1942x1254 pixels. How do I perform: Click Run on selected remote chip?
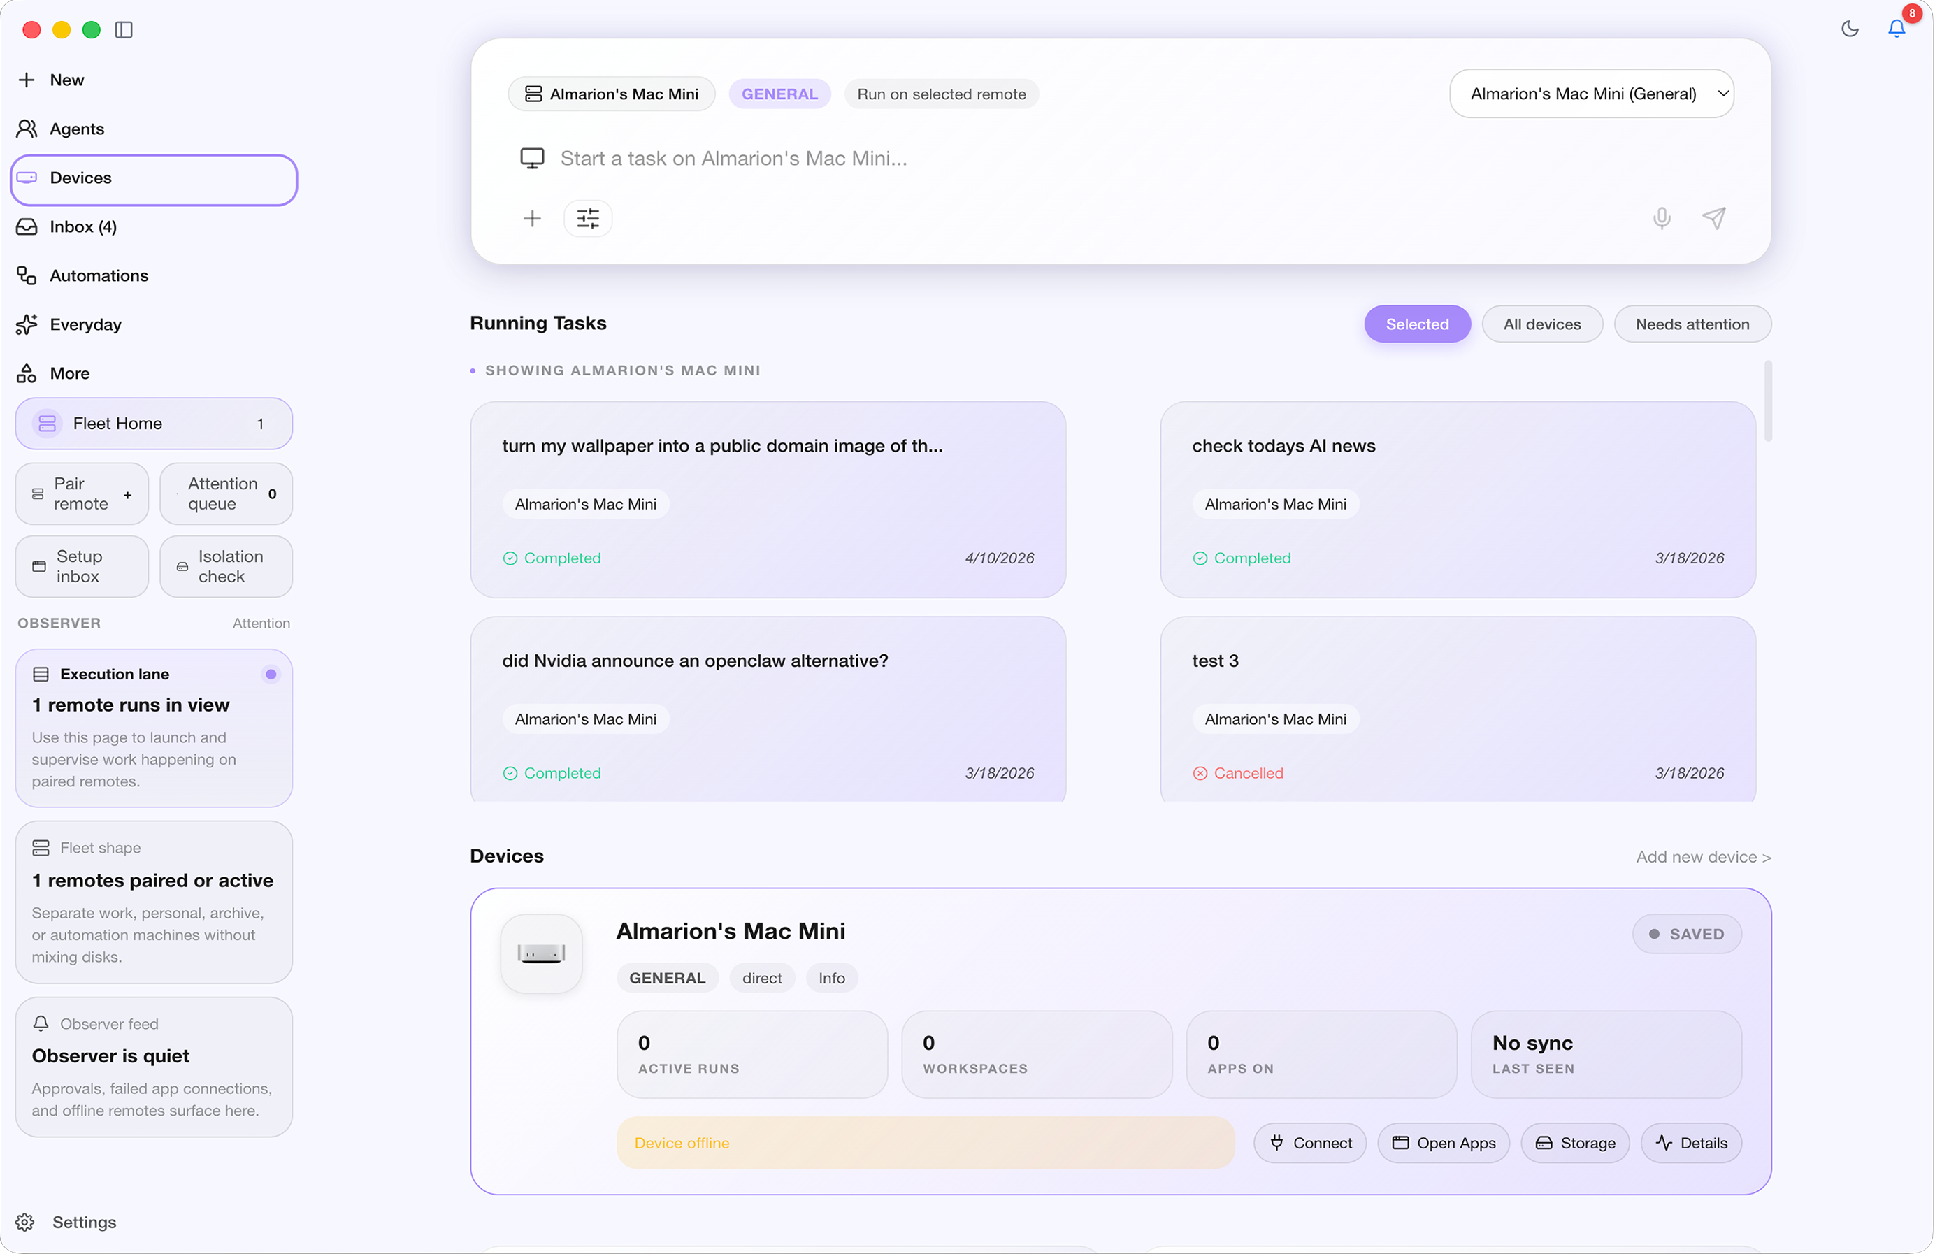coord(941,94)
